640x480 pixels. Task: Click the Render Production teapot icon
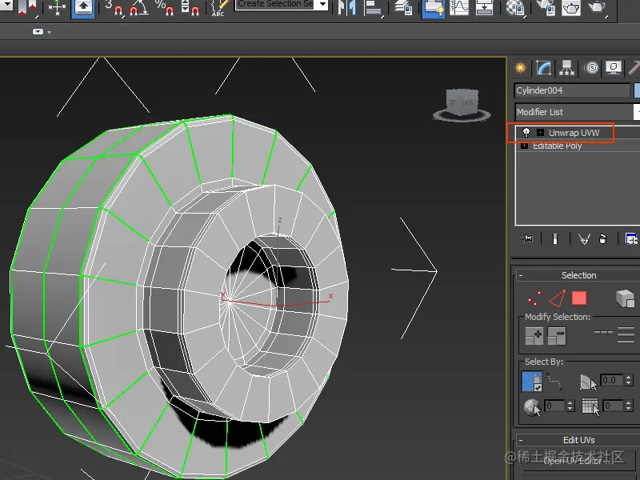tap(597, 8)
